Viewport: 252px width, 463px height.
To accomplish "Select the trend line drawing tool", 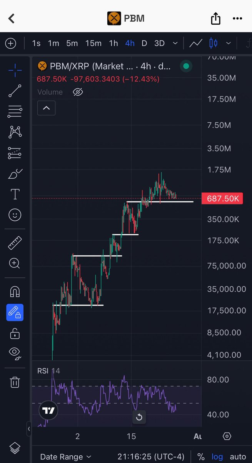I will (15, 91).
